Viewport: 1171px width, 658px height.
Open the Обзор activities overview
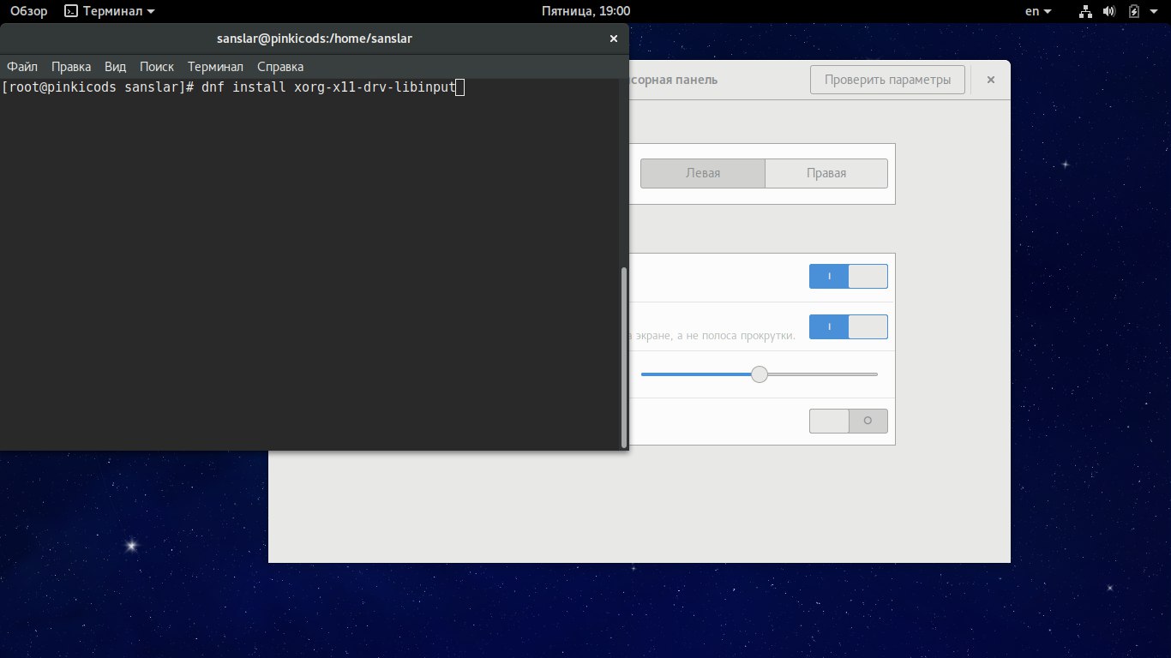[x=28, y=11]
